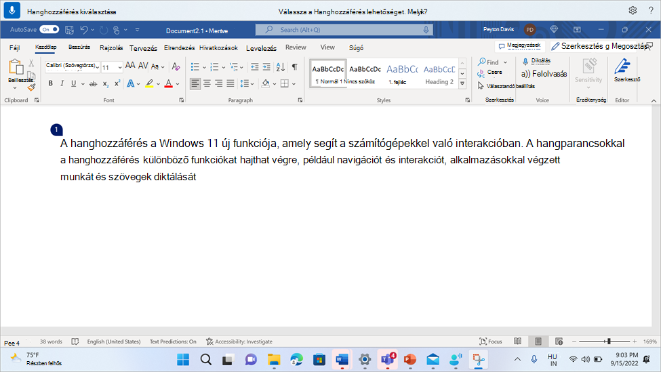Click the Megjegyzések comments button
Image resolution: width=661 pixels, height=372 pixels.
tap(520, 45)
